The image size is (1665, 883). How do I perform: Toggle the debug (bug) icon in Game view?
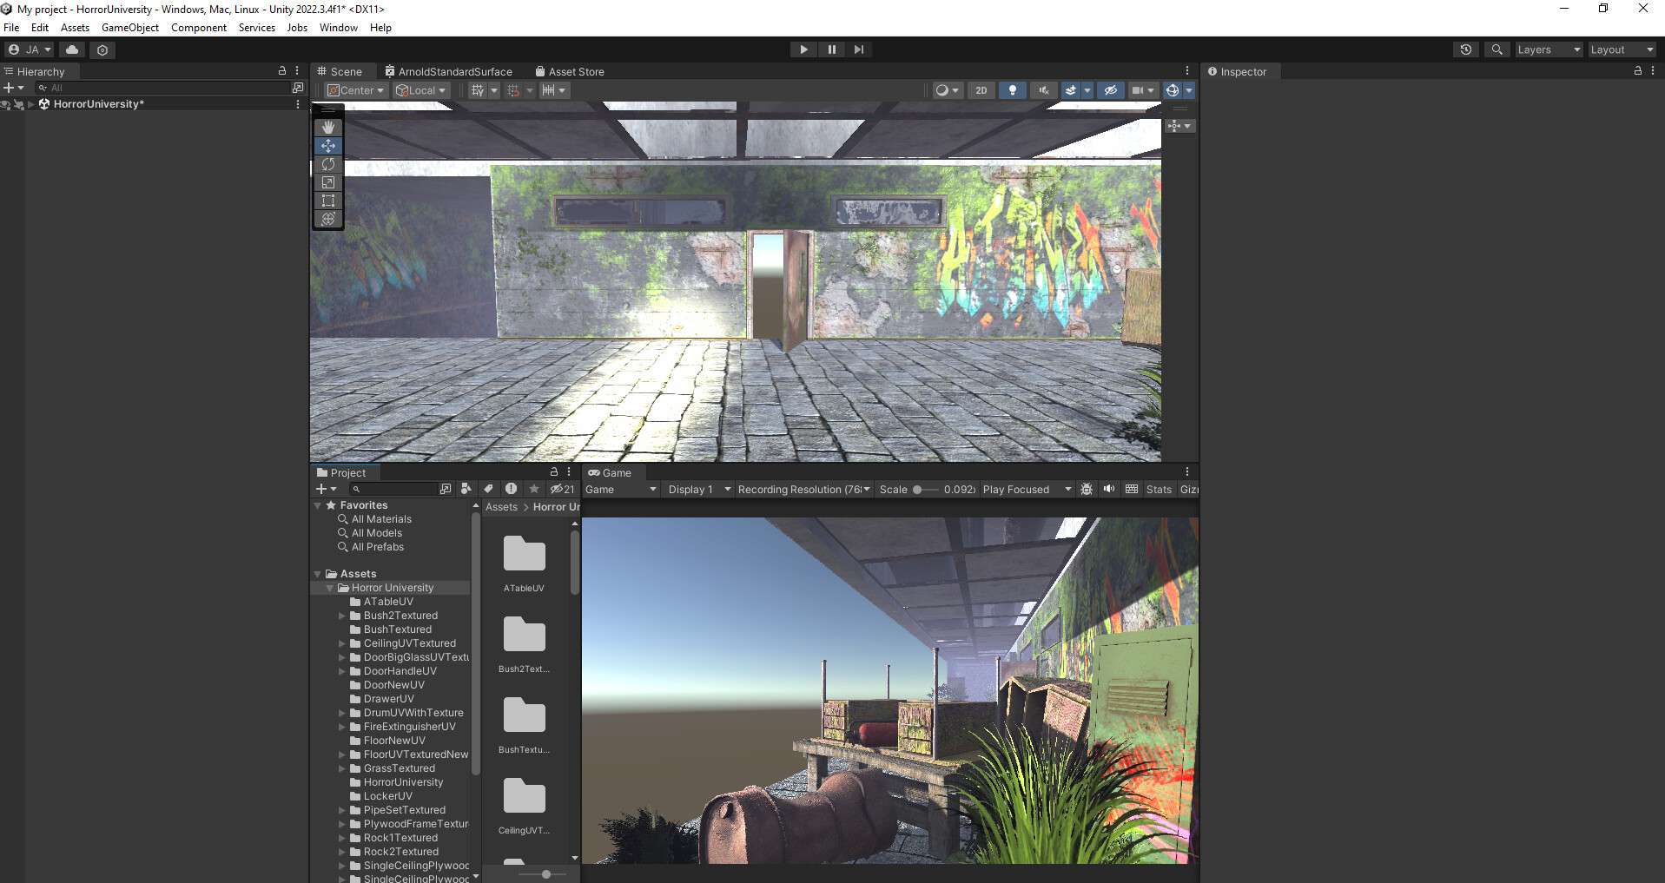point(1087,489)
